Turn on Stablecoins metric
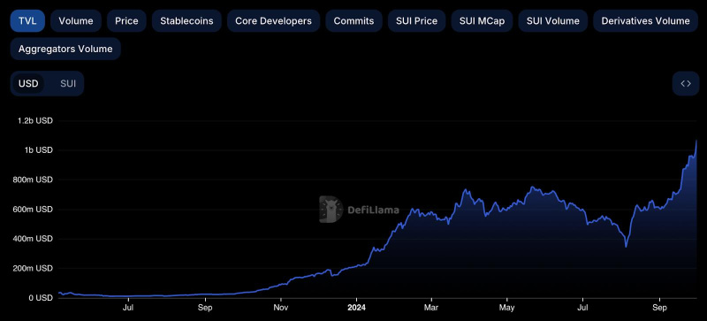Screen dimensions: 707x321 [x=186, y=20]
